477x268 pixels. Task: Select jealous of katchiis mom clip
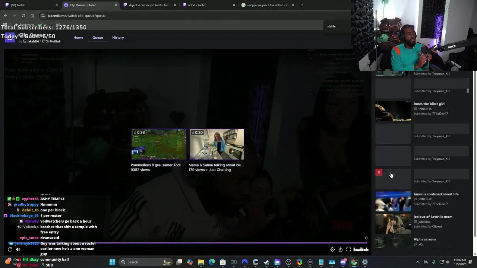[x=422, y=224]
